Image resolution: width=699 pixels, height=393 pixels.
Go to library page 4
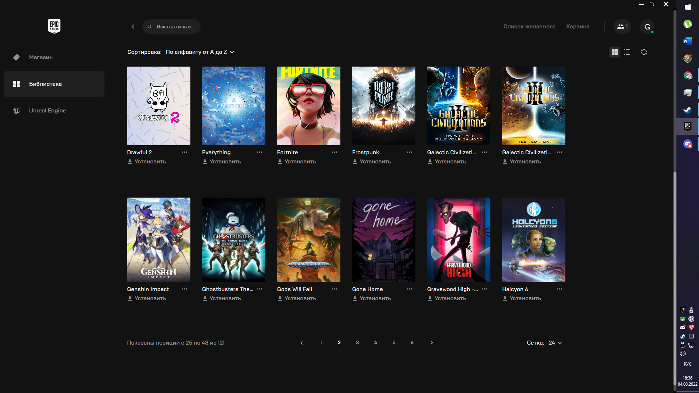coord(375,343)
